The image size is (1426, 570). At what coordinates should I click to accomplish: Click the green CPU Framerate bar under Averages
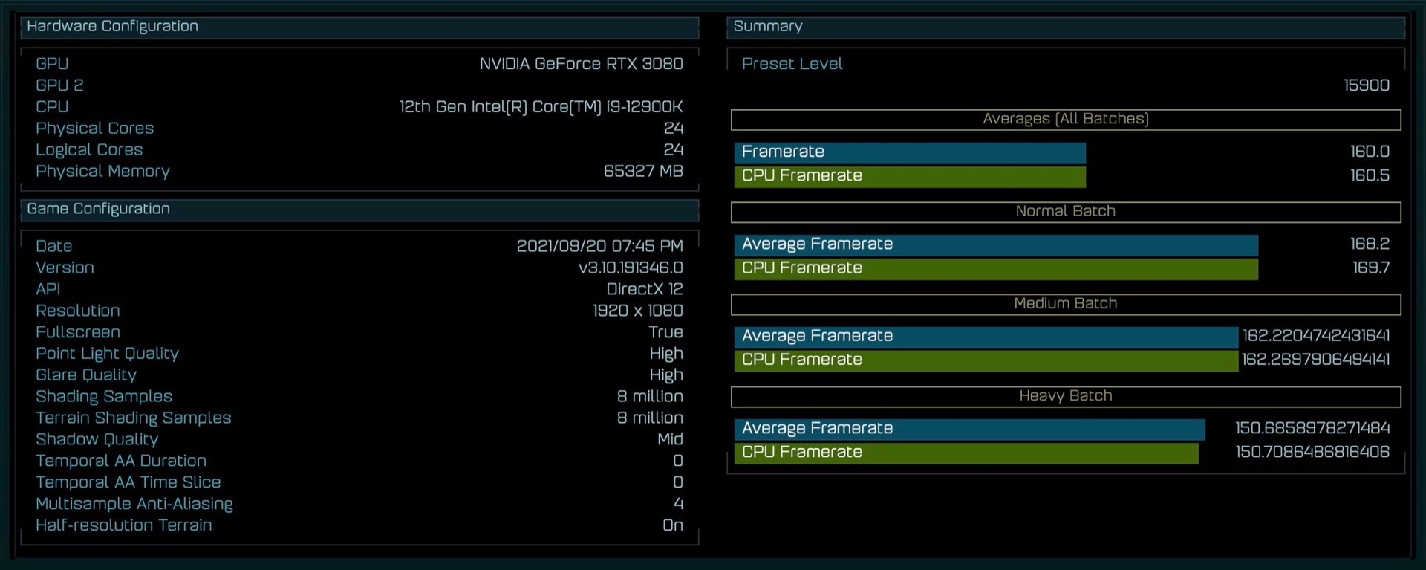click(x=909, y=176)
